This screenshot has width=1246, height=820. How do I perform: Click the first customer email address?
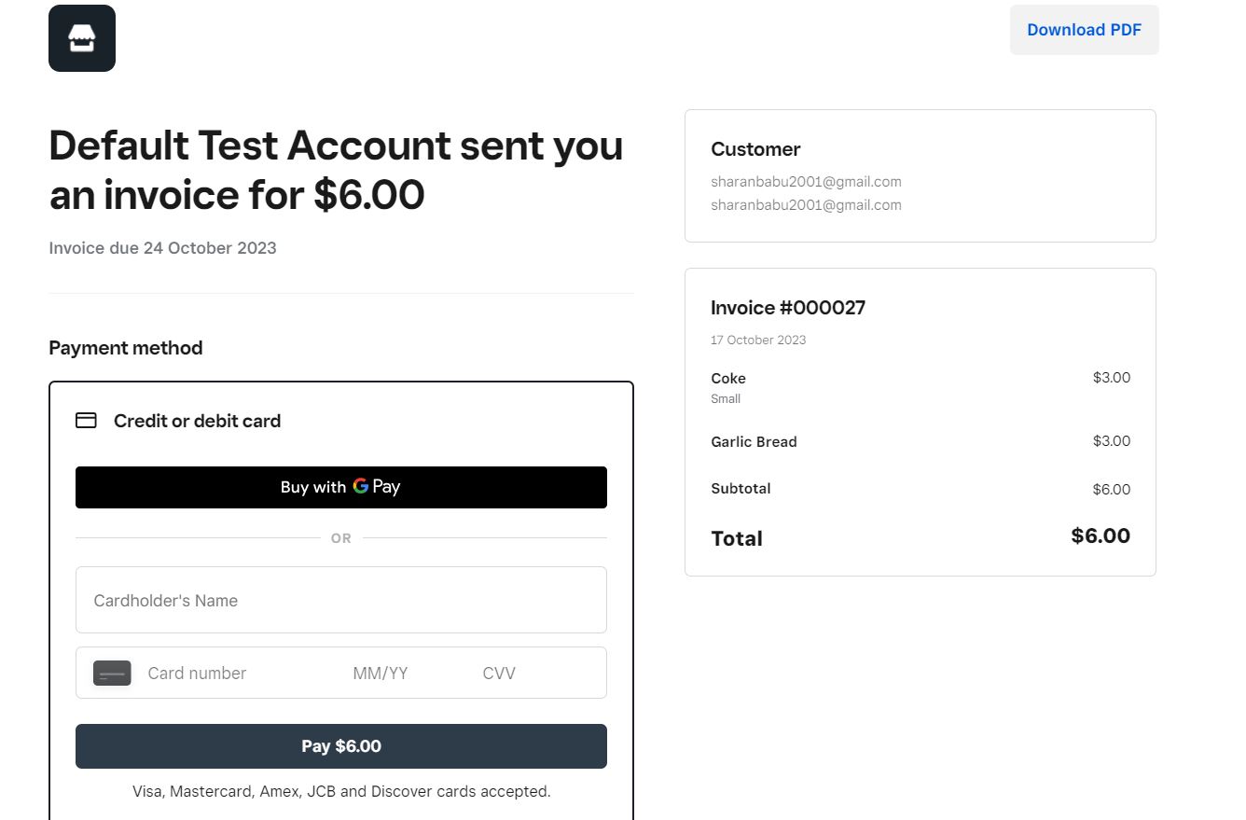coord(806,182)
